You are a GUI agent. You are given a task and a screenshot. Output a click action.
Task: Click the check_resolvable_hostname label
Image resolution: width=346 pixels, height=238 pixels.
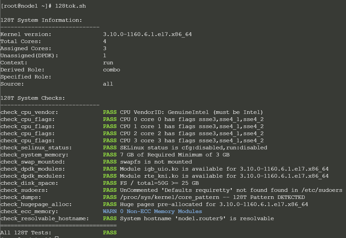tap(45, 218)
